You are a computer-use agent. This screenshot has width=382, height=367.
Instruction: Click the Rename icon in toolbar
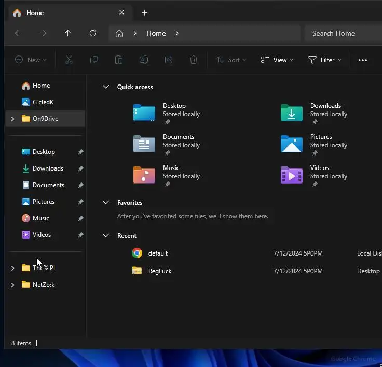tap(144, 60)
